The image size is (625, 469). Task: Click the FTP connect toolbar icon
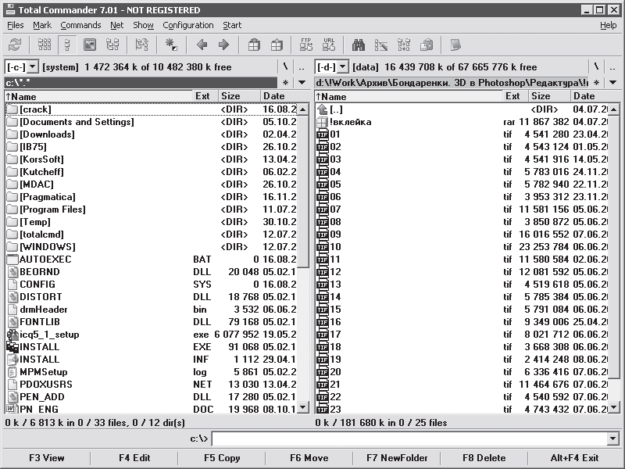click(x=306, y=45)
